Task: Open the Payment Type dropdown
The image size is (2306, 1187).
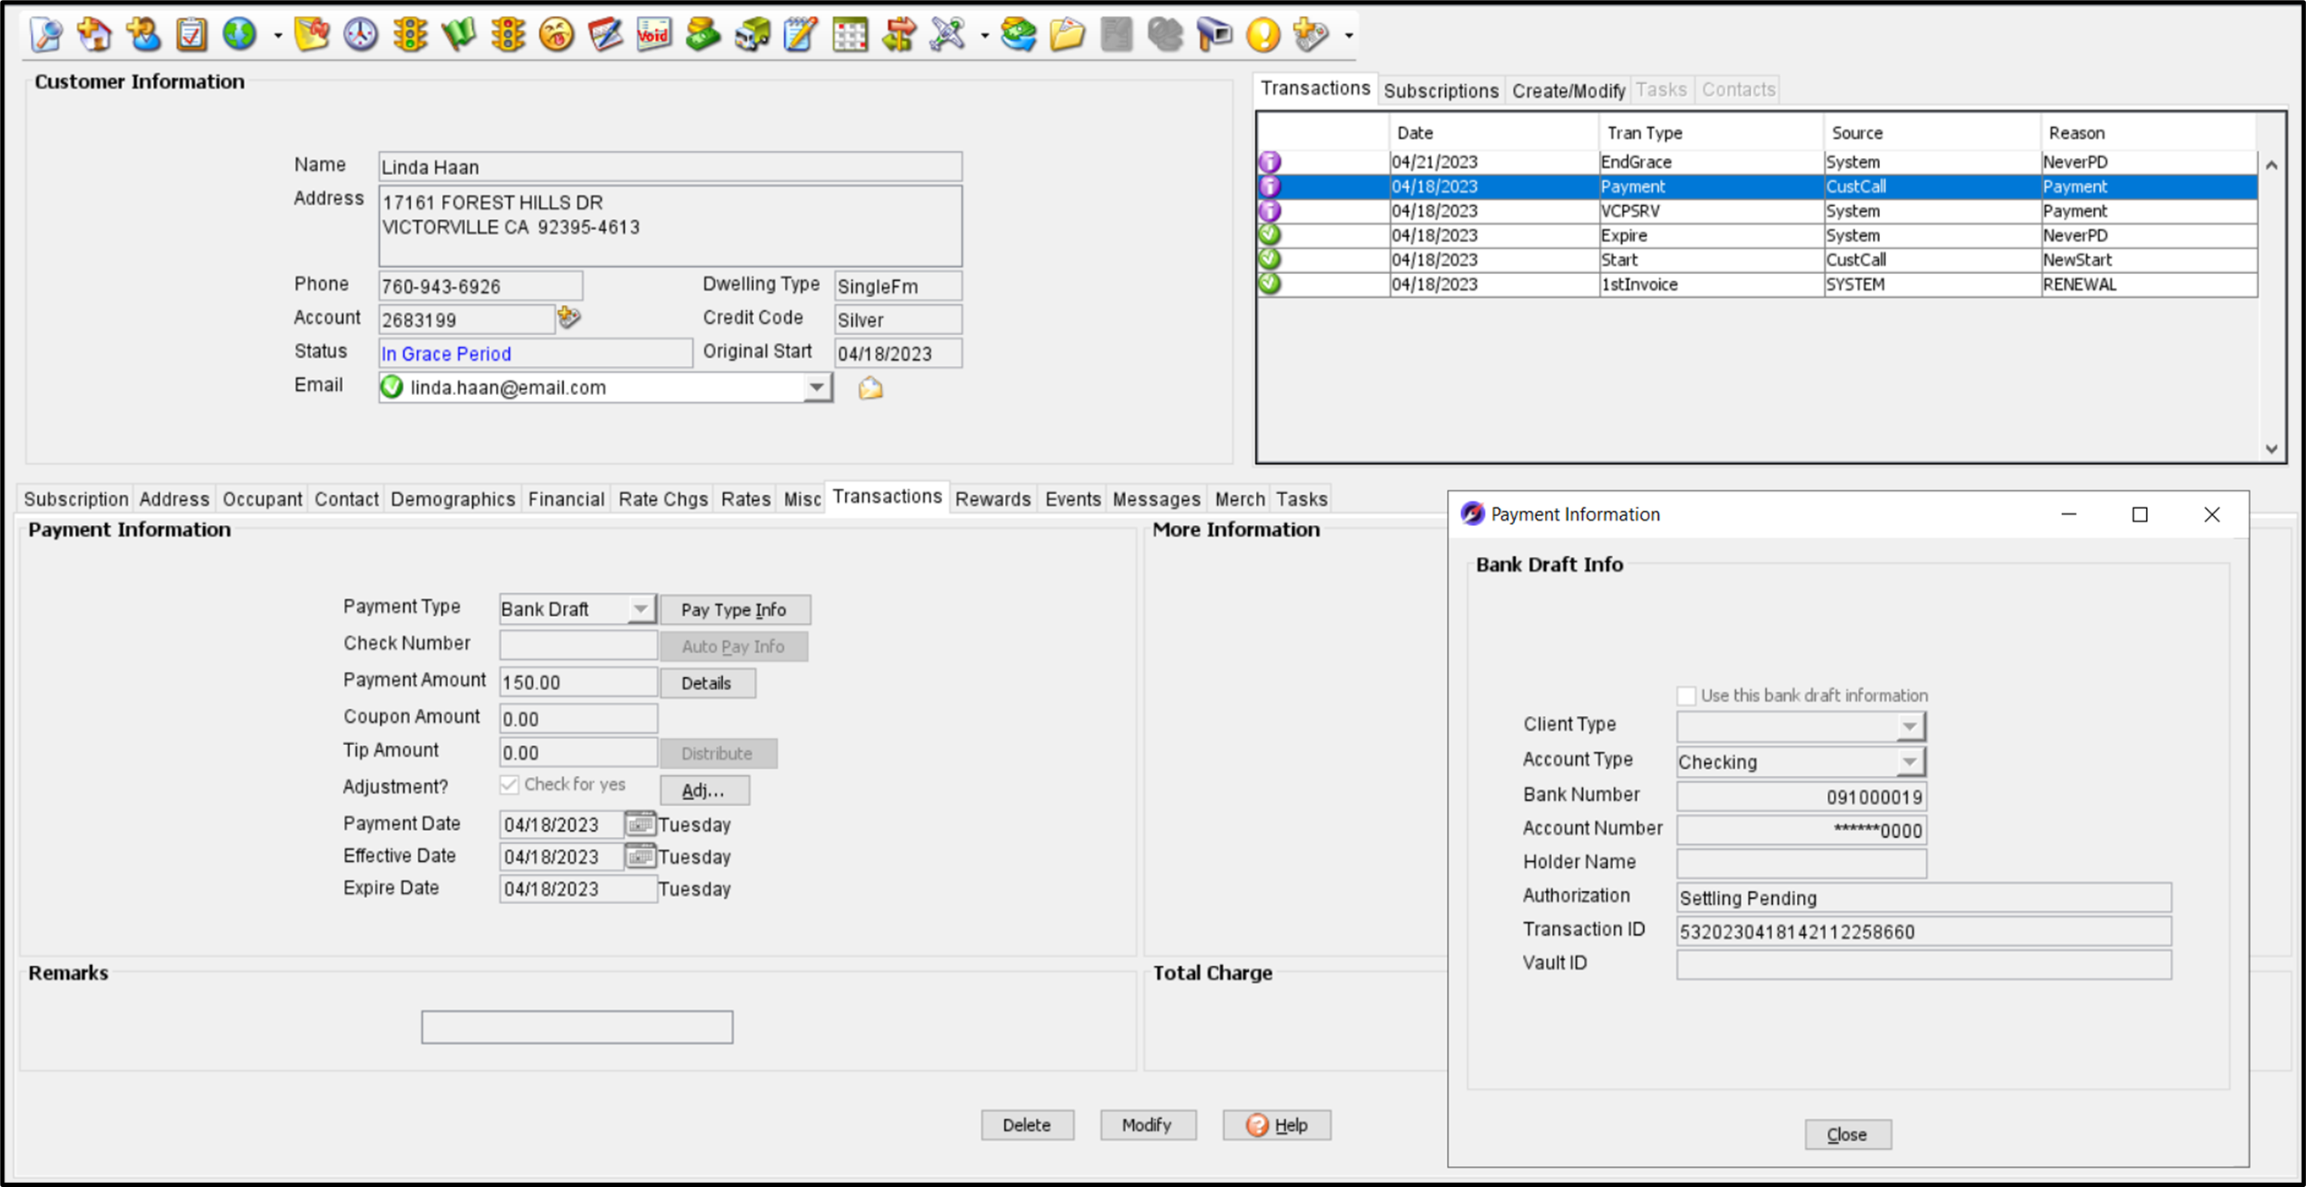Action: 640,609
